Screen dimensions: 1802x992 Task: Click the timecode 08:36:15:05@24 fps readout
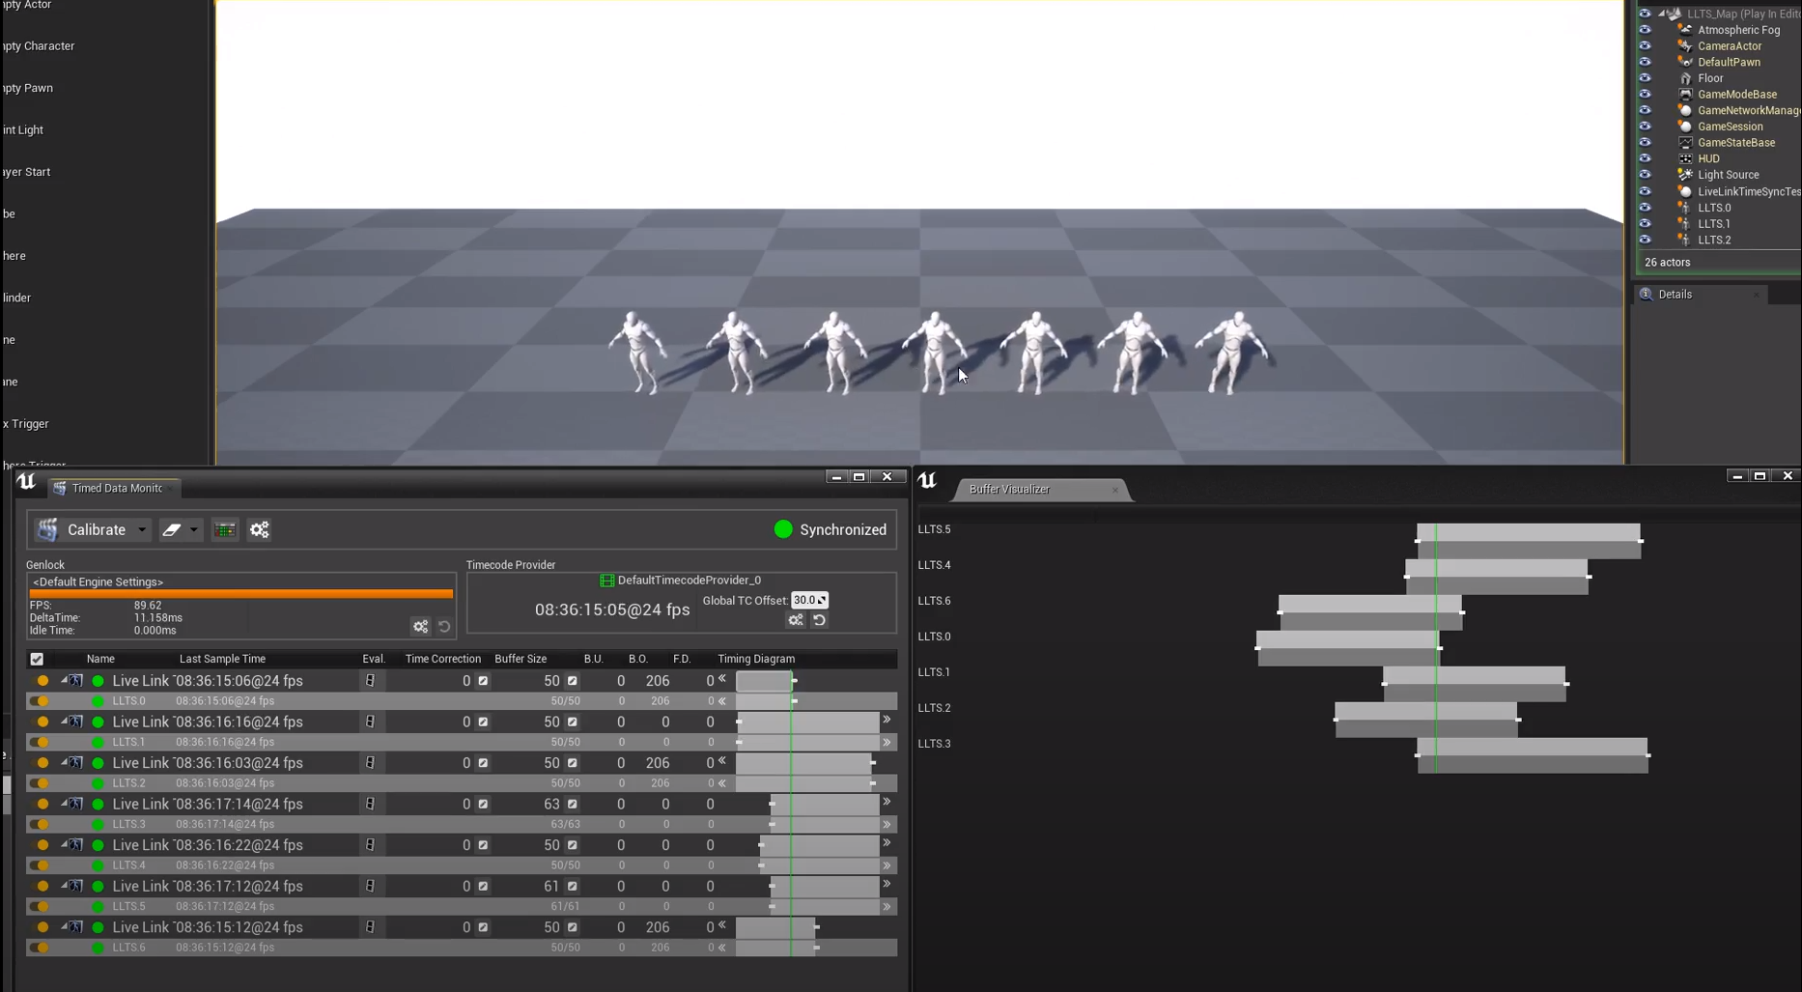tap(612, 609)
